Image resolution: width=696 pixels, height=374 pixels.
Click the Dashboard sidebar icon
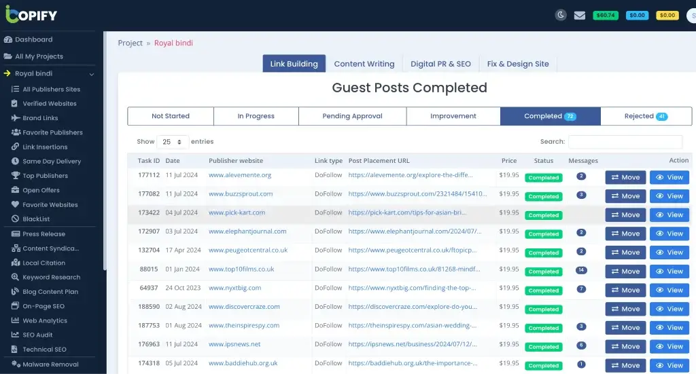(x=8, y=39)
